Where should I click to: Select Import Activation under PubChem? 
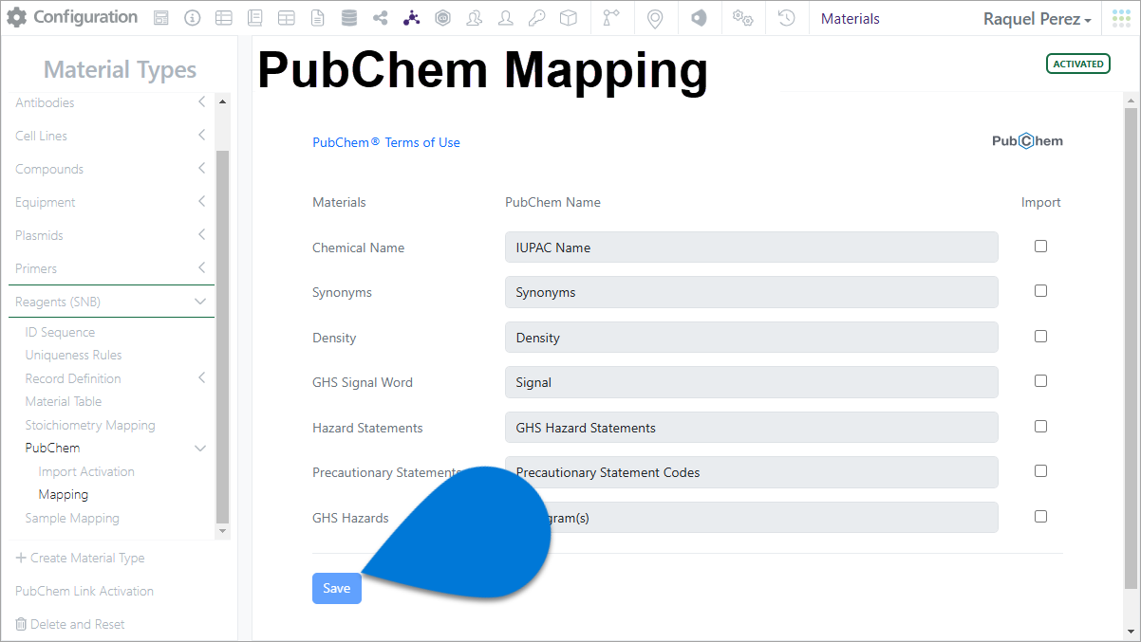click(86, 471)
